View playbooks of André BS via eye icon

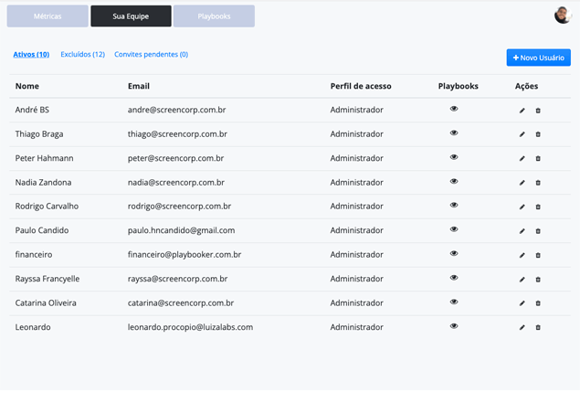(454, 109)
